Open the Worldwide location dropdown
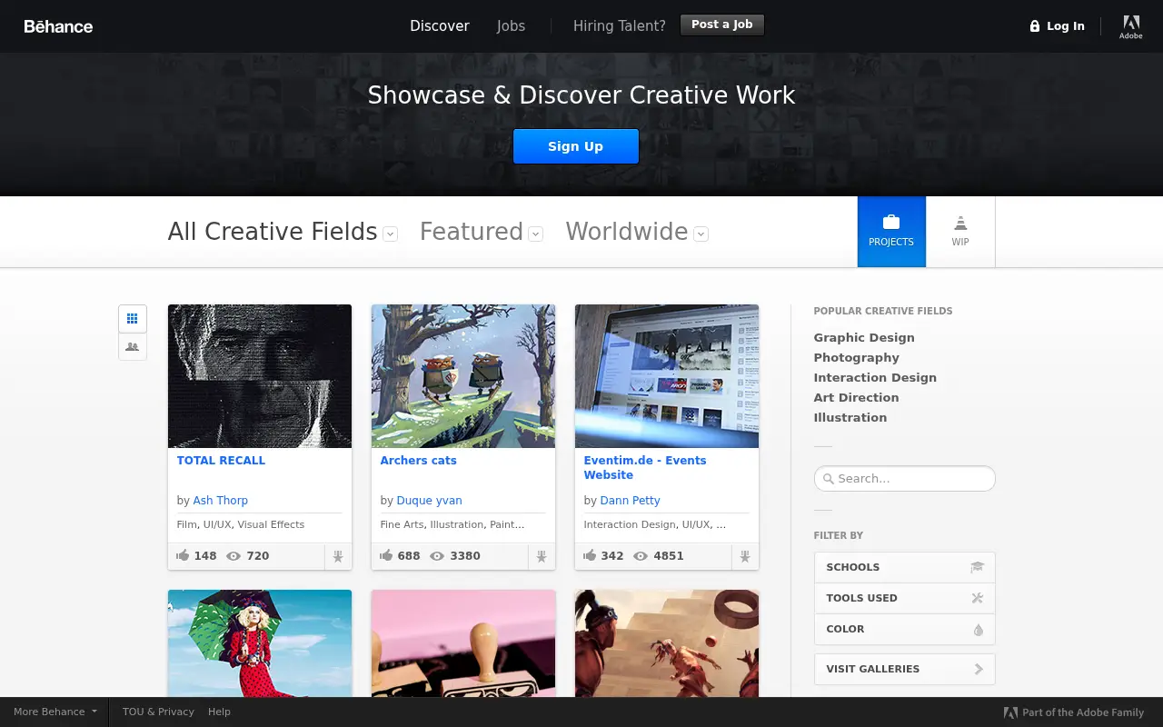This screenshot has width=1163, height=727. click(701, 234)
